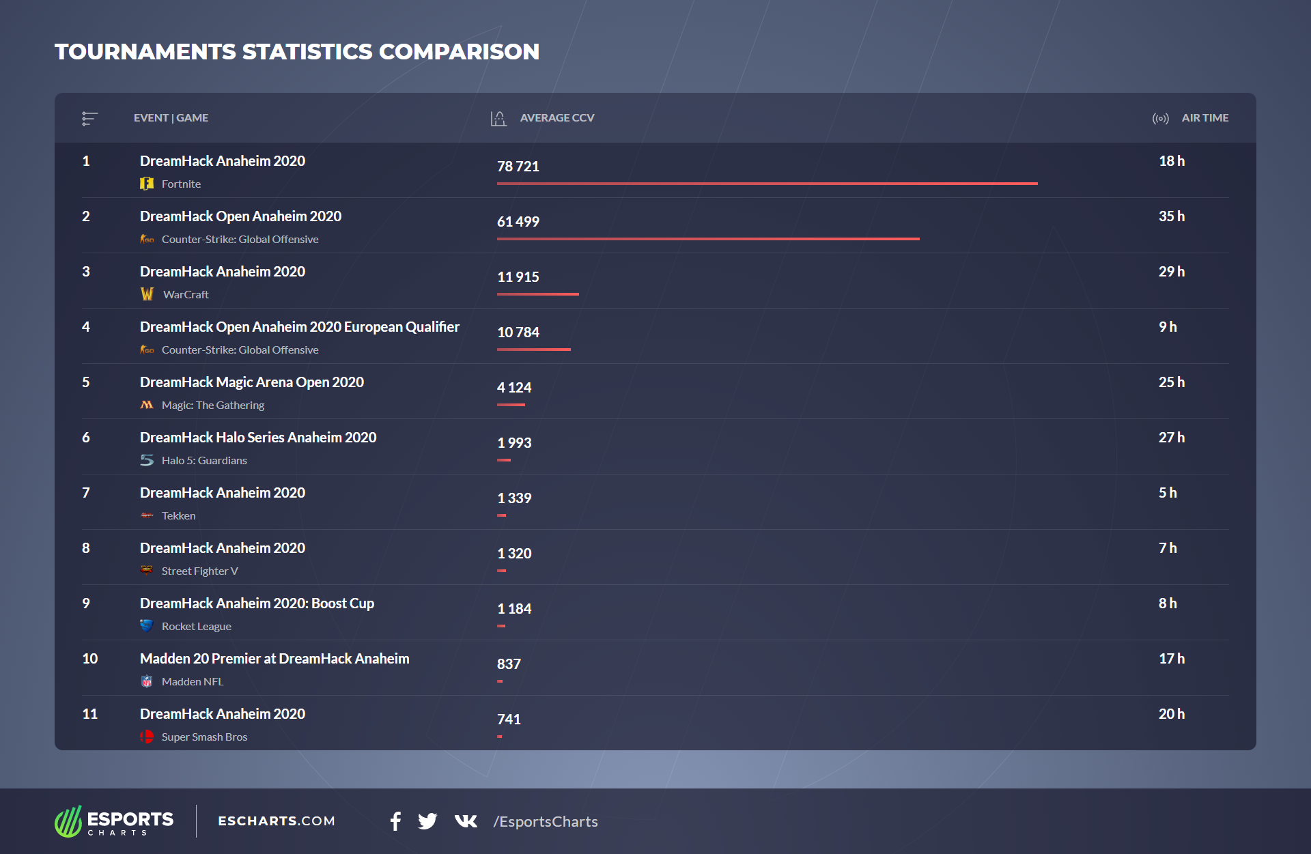Click the sort rank icon in table header
The height and width of the screenshot is (854, 1311).
pyautogui.click(x=89, y=119)
